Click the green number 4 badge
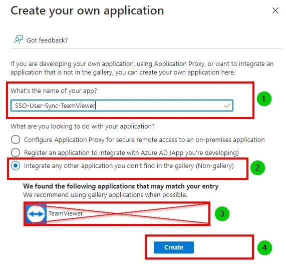 tap(264, 248)
